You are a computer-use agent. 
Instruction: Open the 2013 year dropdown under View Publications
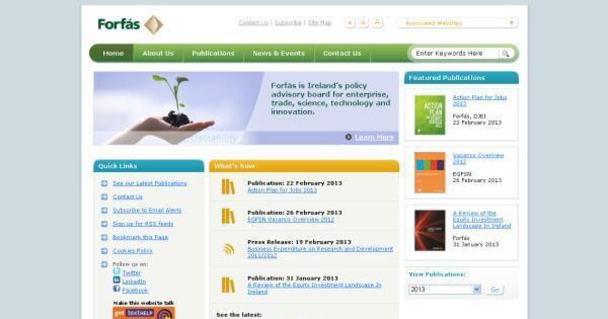(x=445, y=290)
